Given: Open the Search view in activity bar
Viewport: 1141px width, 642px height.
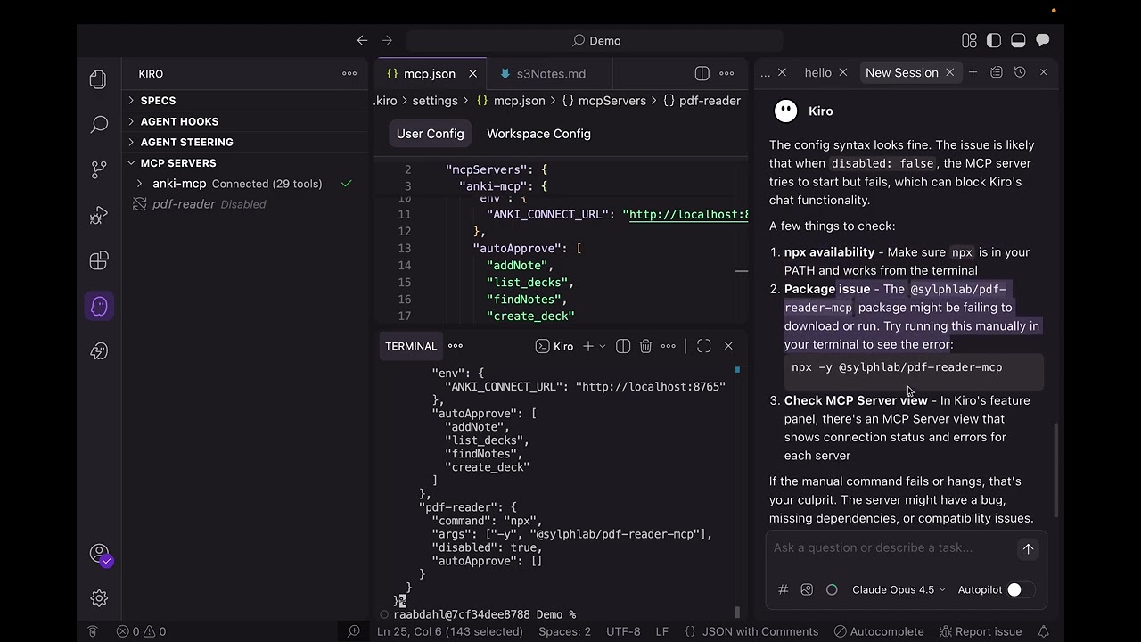Looking at the screenshot, I should tap(99, 125).
